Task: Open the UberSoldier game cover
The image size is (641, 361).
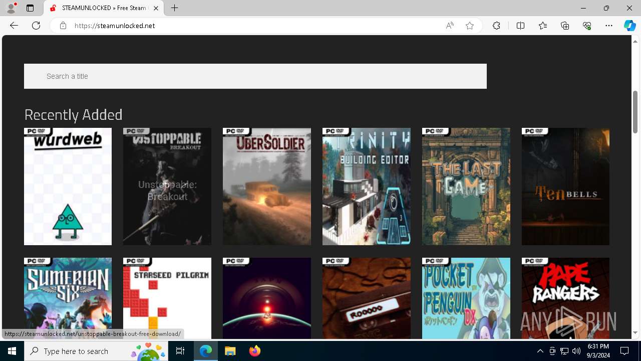Action: (x=267, y=187)
